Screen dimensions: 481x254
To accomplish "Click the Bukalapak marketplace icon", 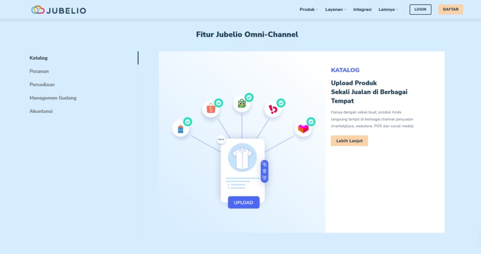I will pyautogui.click(x=273, y=109).
